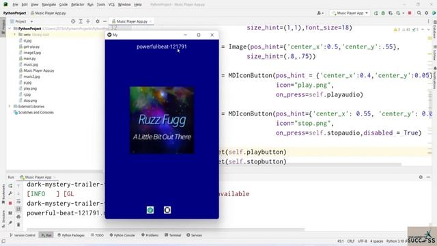The height and width of the screenshot is (246, 437).
Task: Open the Refactor menu
Action: point(77,5)
